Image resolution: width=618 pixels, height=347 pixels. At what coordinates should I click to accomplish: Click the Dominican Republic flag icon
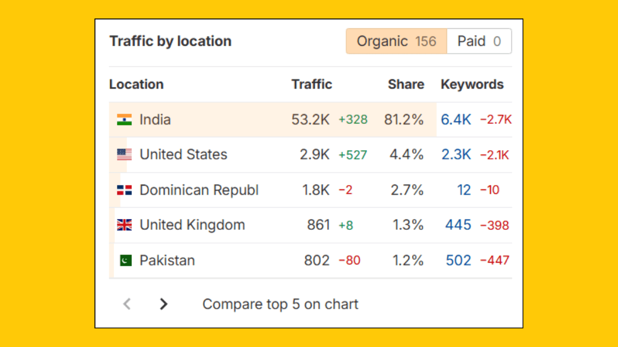(125, 190)
